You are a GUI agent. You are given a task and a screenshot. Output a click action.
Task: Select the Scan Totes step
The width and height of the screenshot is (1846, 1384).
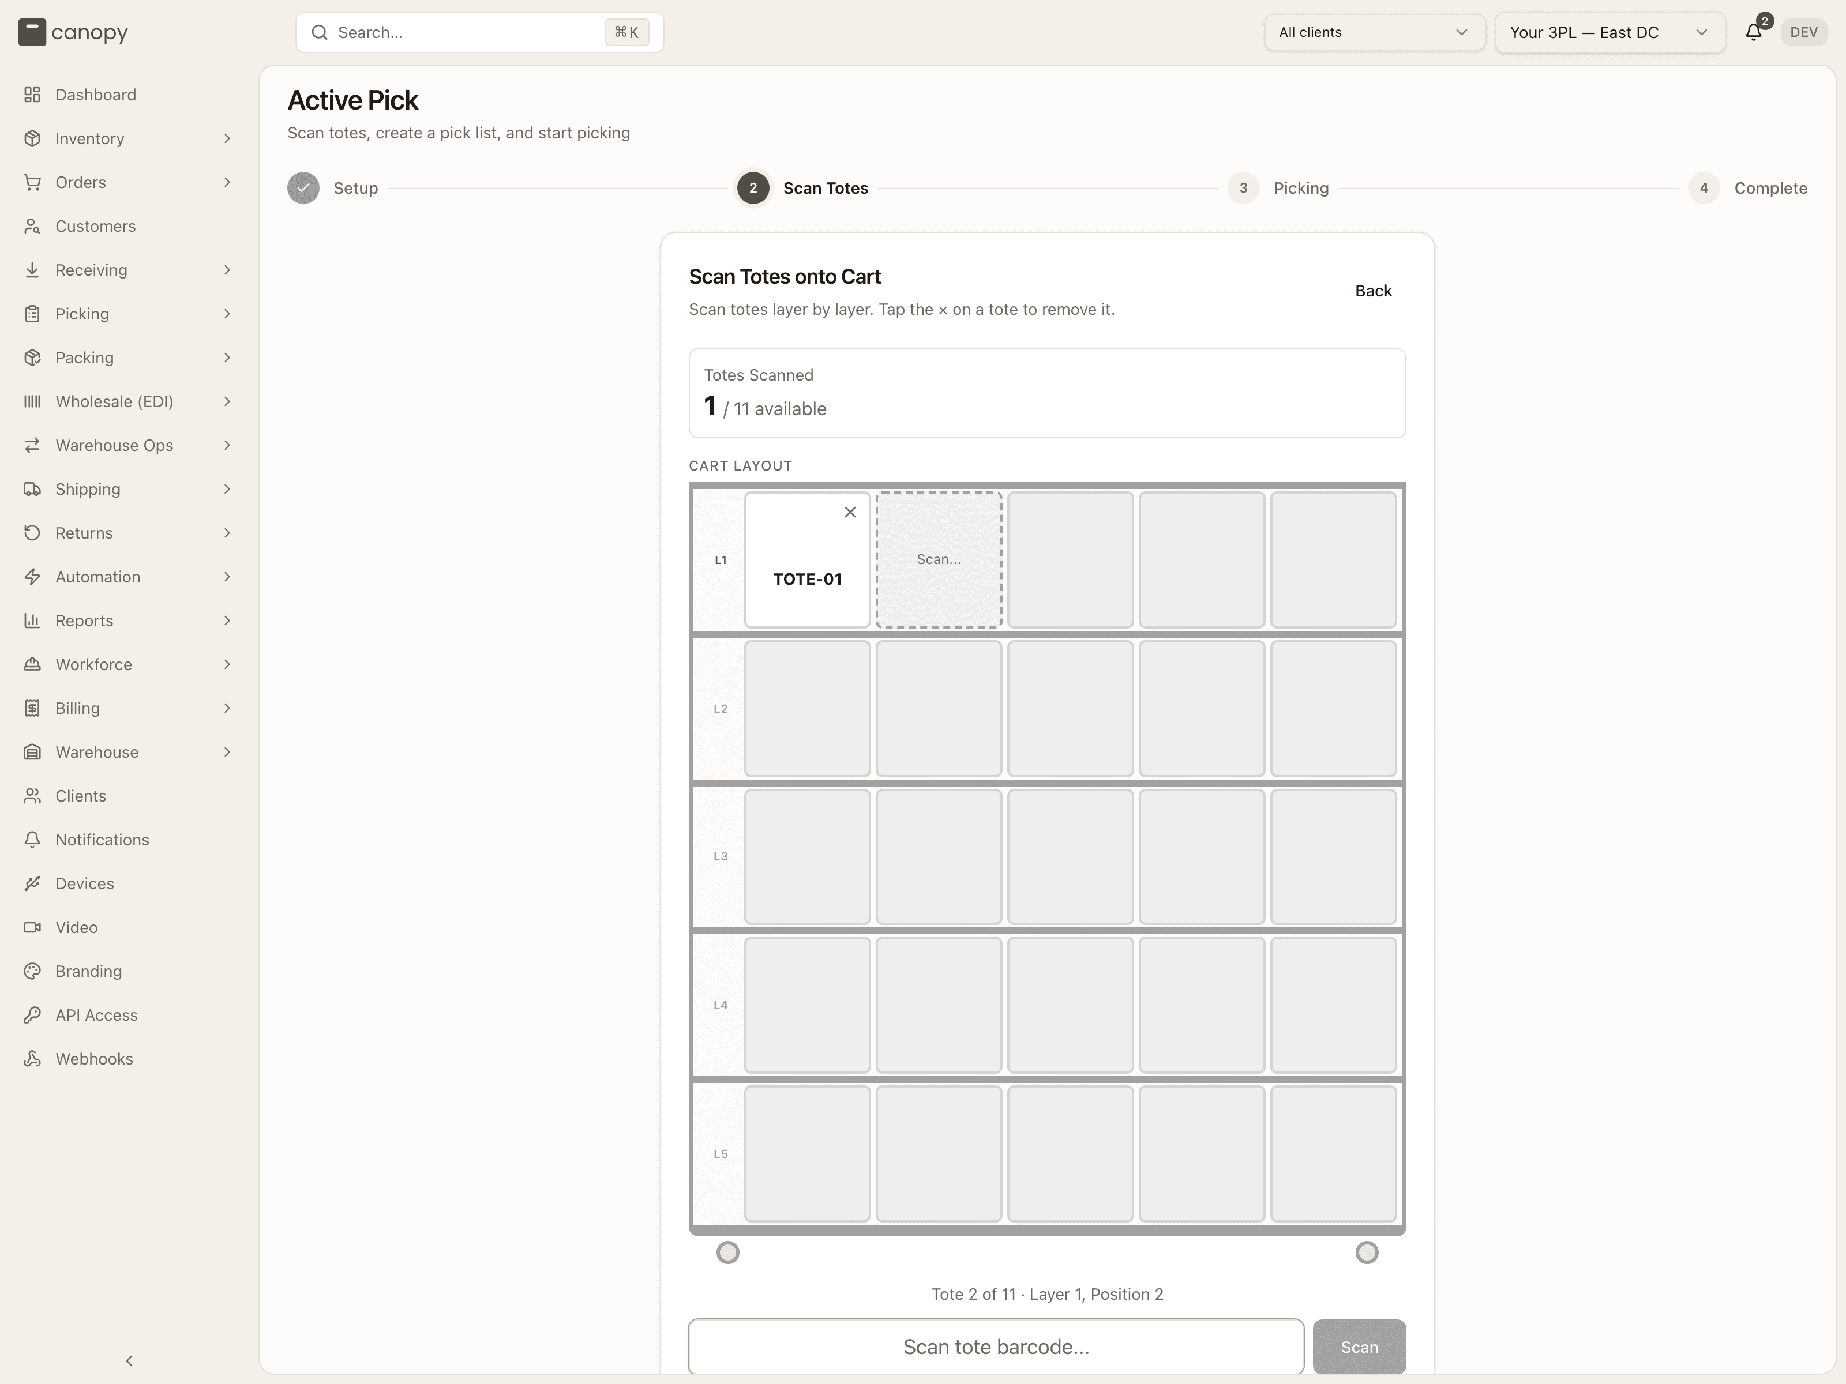point(802,189)
